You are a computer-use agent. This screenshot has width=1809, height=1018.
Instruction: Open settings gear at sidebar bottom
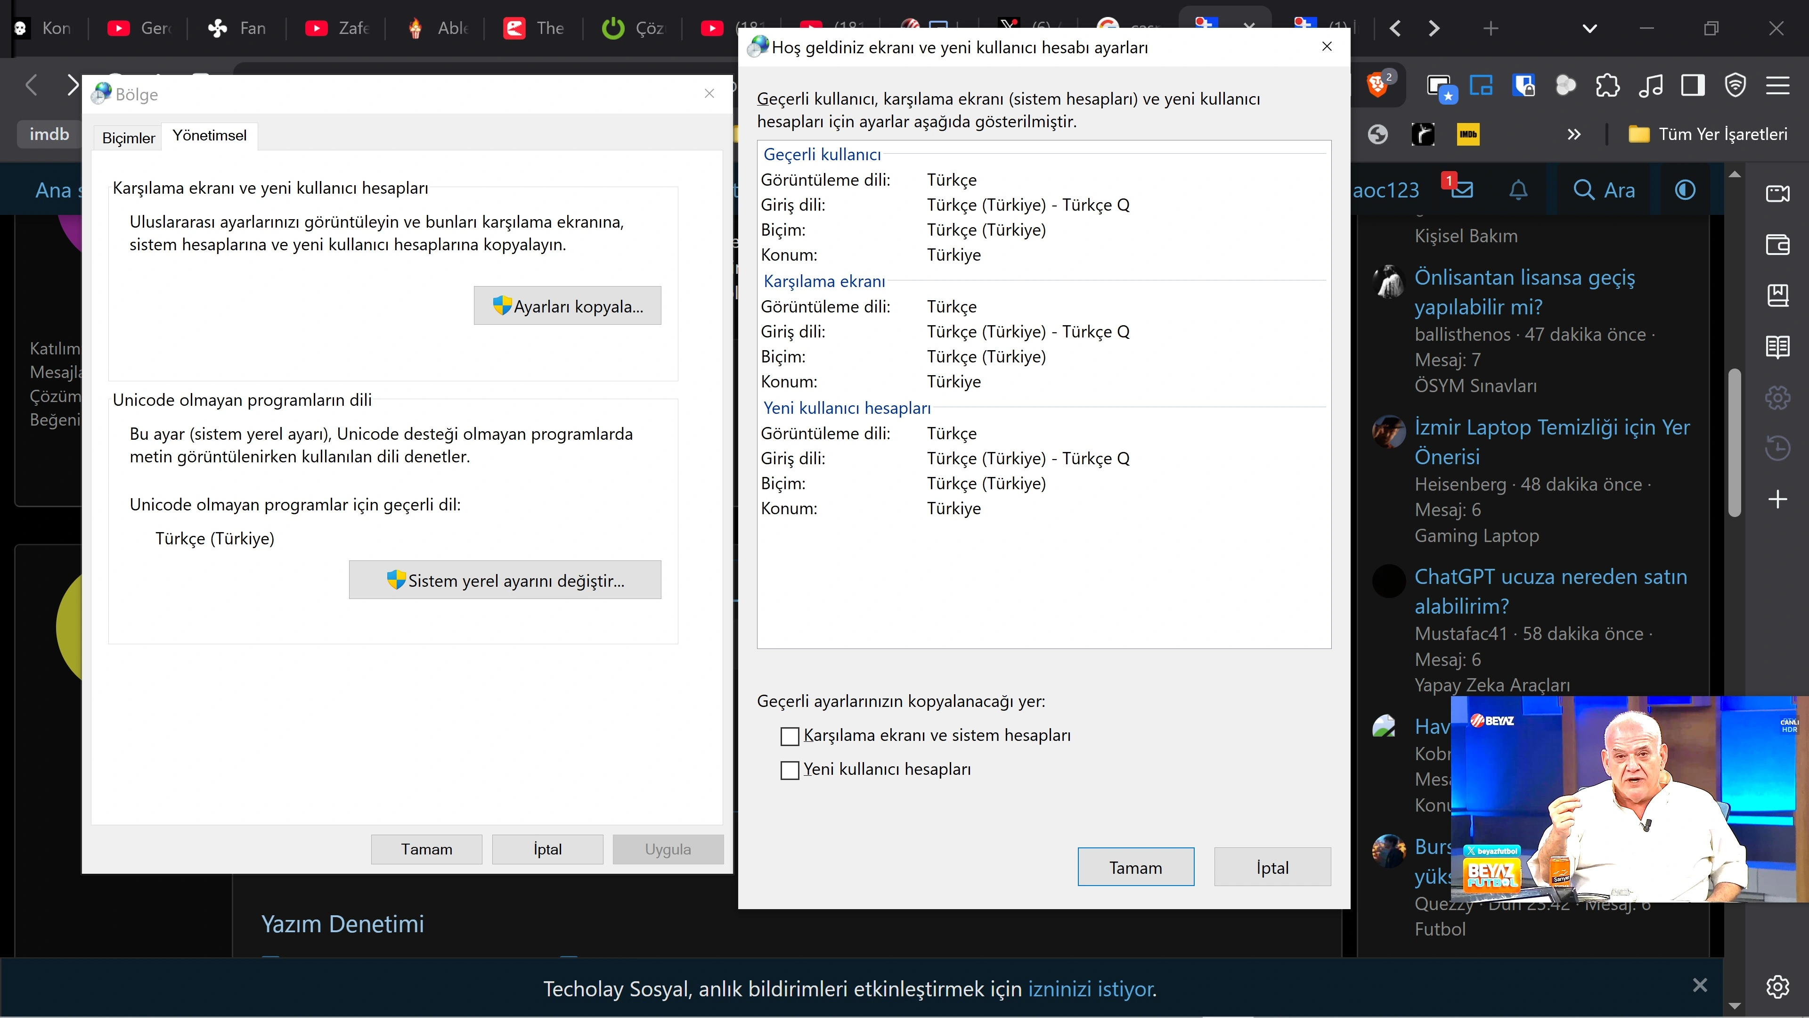1777,986
